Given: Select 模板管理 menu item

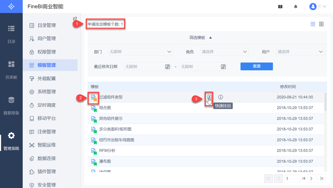Looking at the screenshot, I should click(50, 65).
